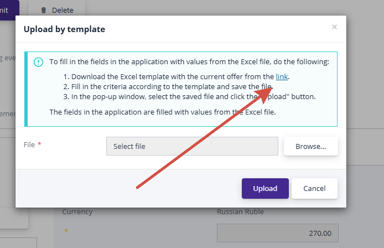Click the Select file field

point(192,146)
